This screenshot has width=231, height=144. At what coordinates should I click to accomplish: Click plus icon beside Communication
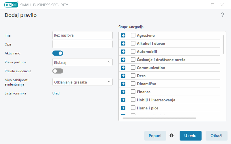123,68
